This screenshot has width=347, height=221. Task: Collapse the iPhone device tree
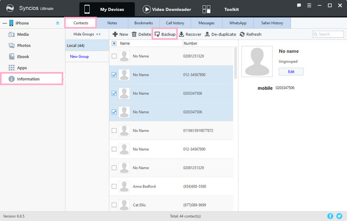[x=4, y=23]
